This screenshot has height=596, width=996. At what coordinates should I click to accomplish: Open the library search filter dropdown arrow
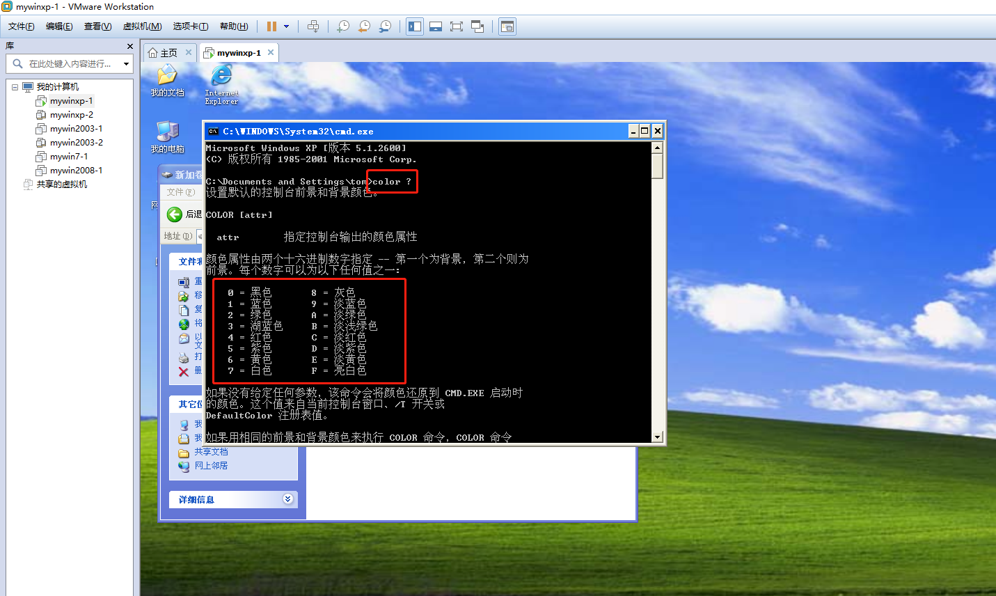pos(126,63)
